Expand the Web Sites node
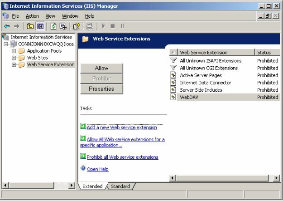Viewport: 283px width, 201px height. 14,58
